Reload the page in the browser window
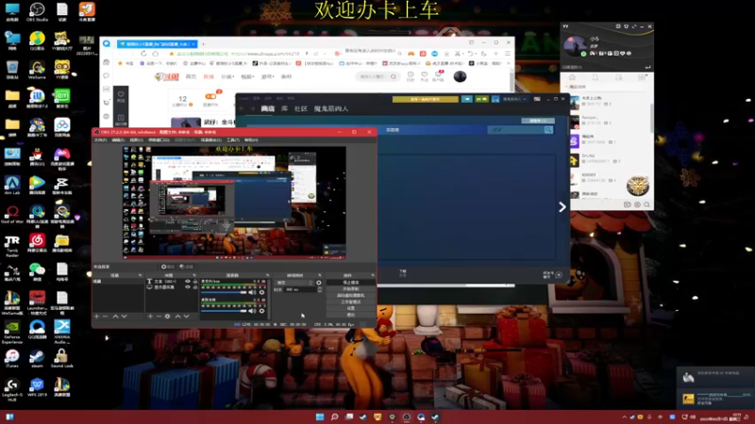This screenshot has width=755, height=424. click(x=143, y=54)
